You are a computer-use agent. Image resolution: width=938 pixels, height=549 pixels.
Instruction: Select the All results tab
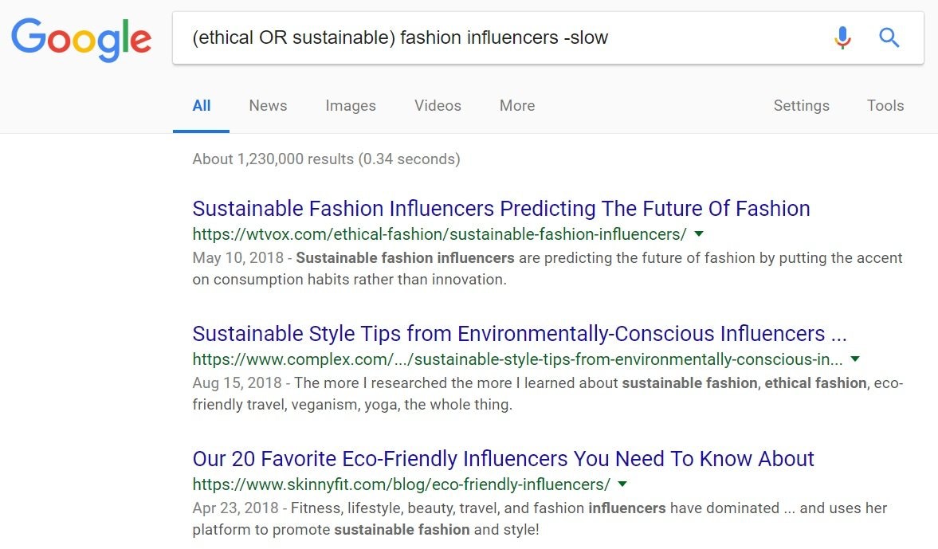pyautogui.click(x=202, y=106)
